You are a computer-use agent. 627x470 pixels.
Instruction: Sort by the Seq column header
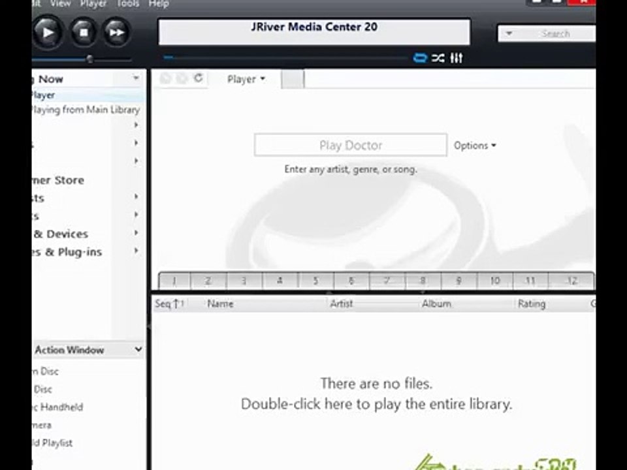tap(170, 304)
